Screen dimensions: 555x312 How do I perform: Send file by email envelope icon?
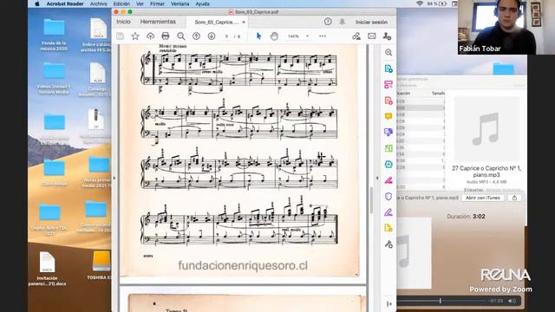tap(372, 36)
